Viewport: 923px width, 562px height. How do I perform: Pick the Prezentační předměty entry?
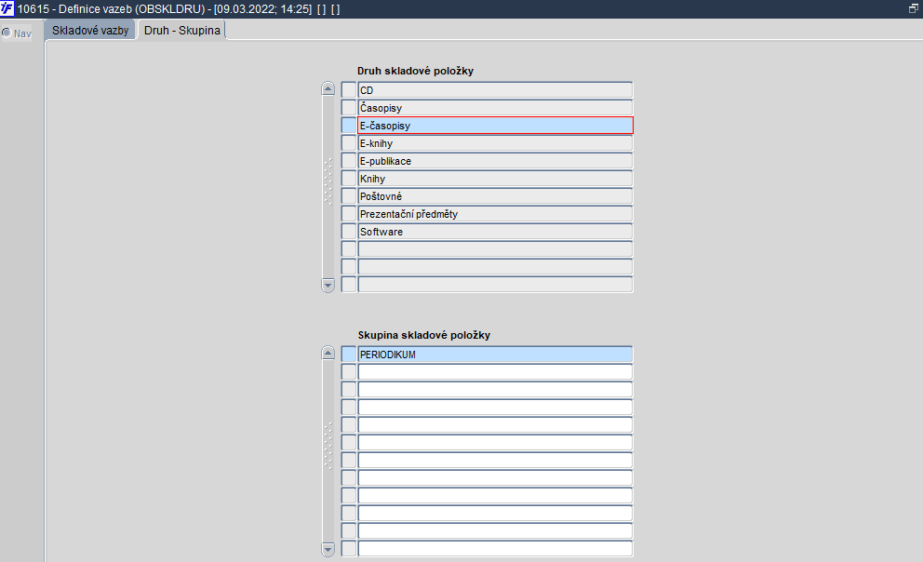[x=495, y=214]
